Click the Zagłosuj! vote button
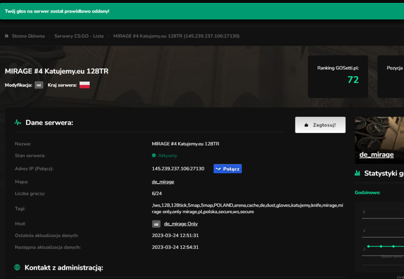Viewport: 404px width, 279px height. point(320,125)
